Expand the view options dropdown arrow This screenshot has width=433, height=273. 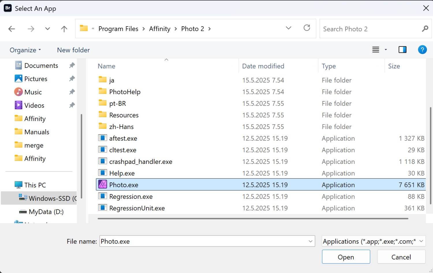(x=386, y=50)
